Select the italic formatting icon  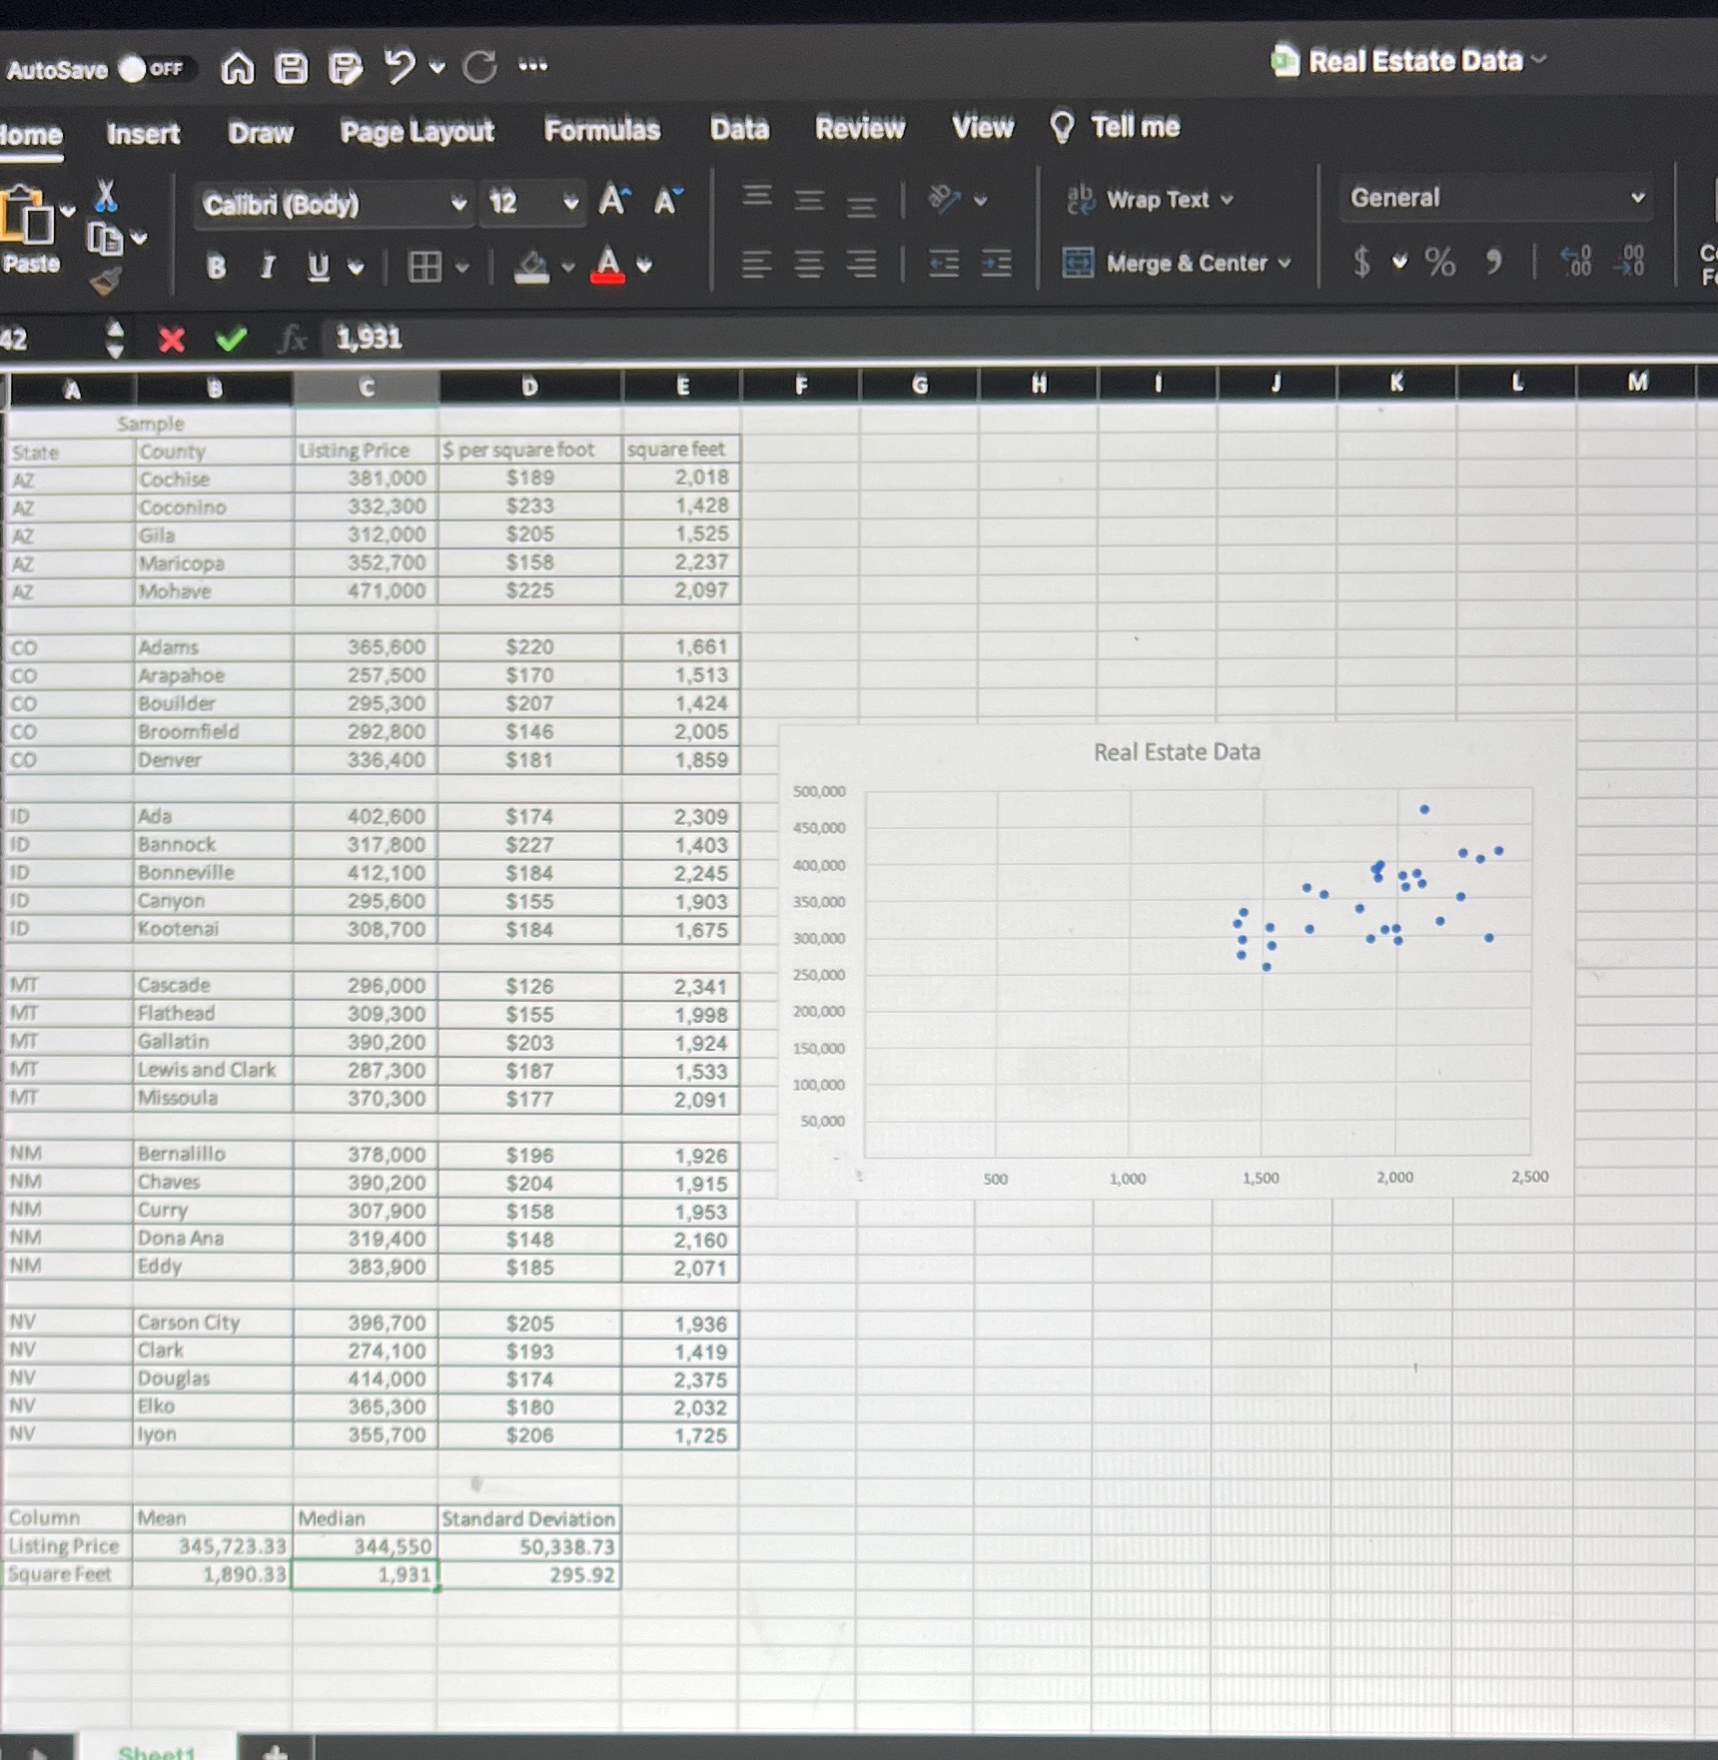point(267,266)
